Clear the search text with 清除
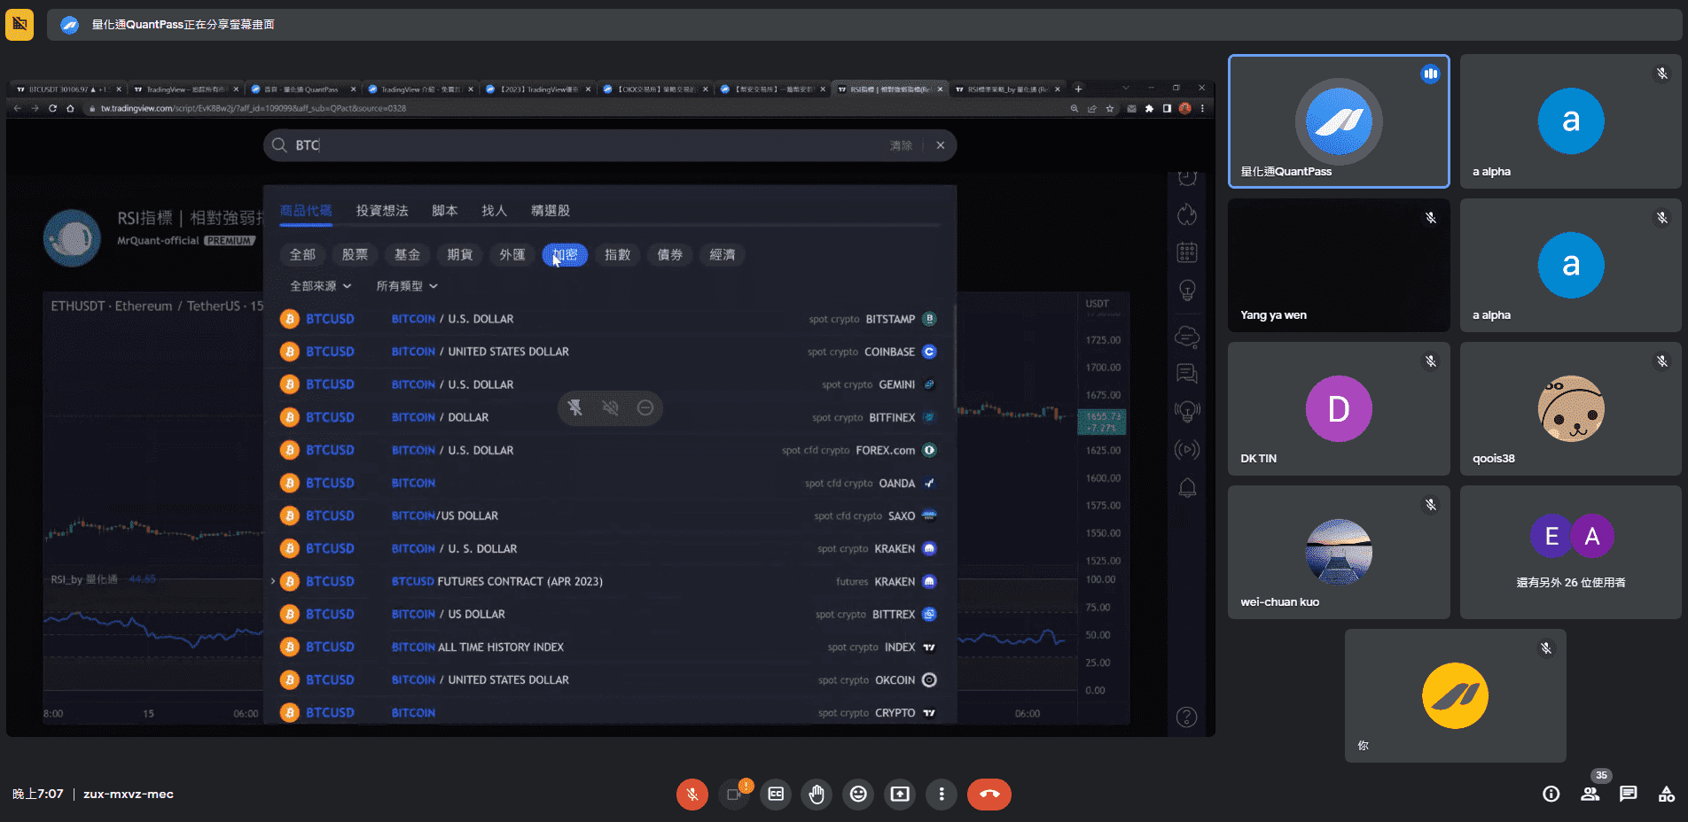 (901, 145)
